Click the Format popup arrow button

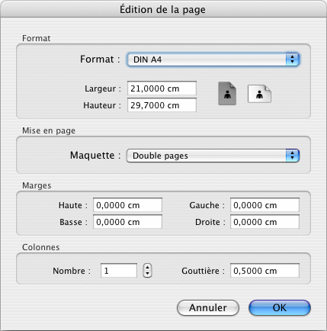[293, 59]
